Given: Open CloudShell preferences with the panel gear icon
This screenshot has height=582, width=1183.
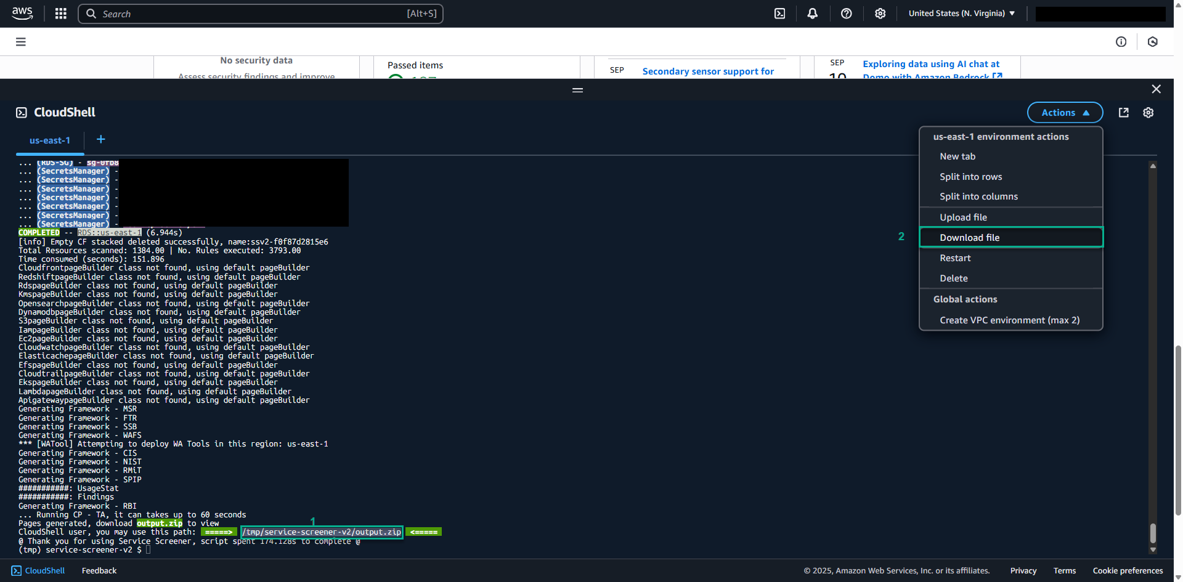Looking at the screenshot, I should pos(1148,112).
